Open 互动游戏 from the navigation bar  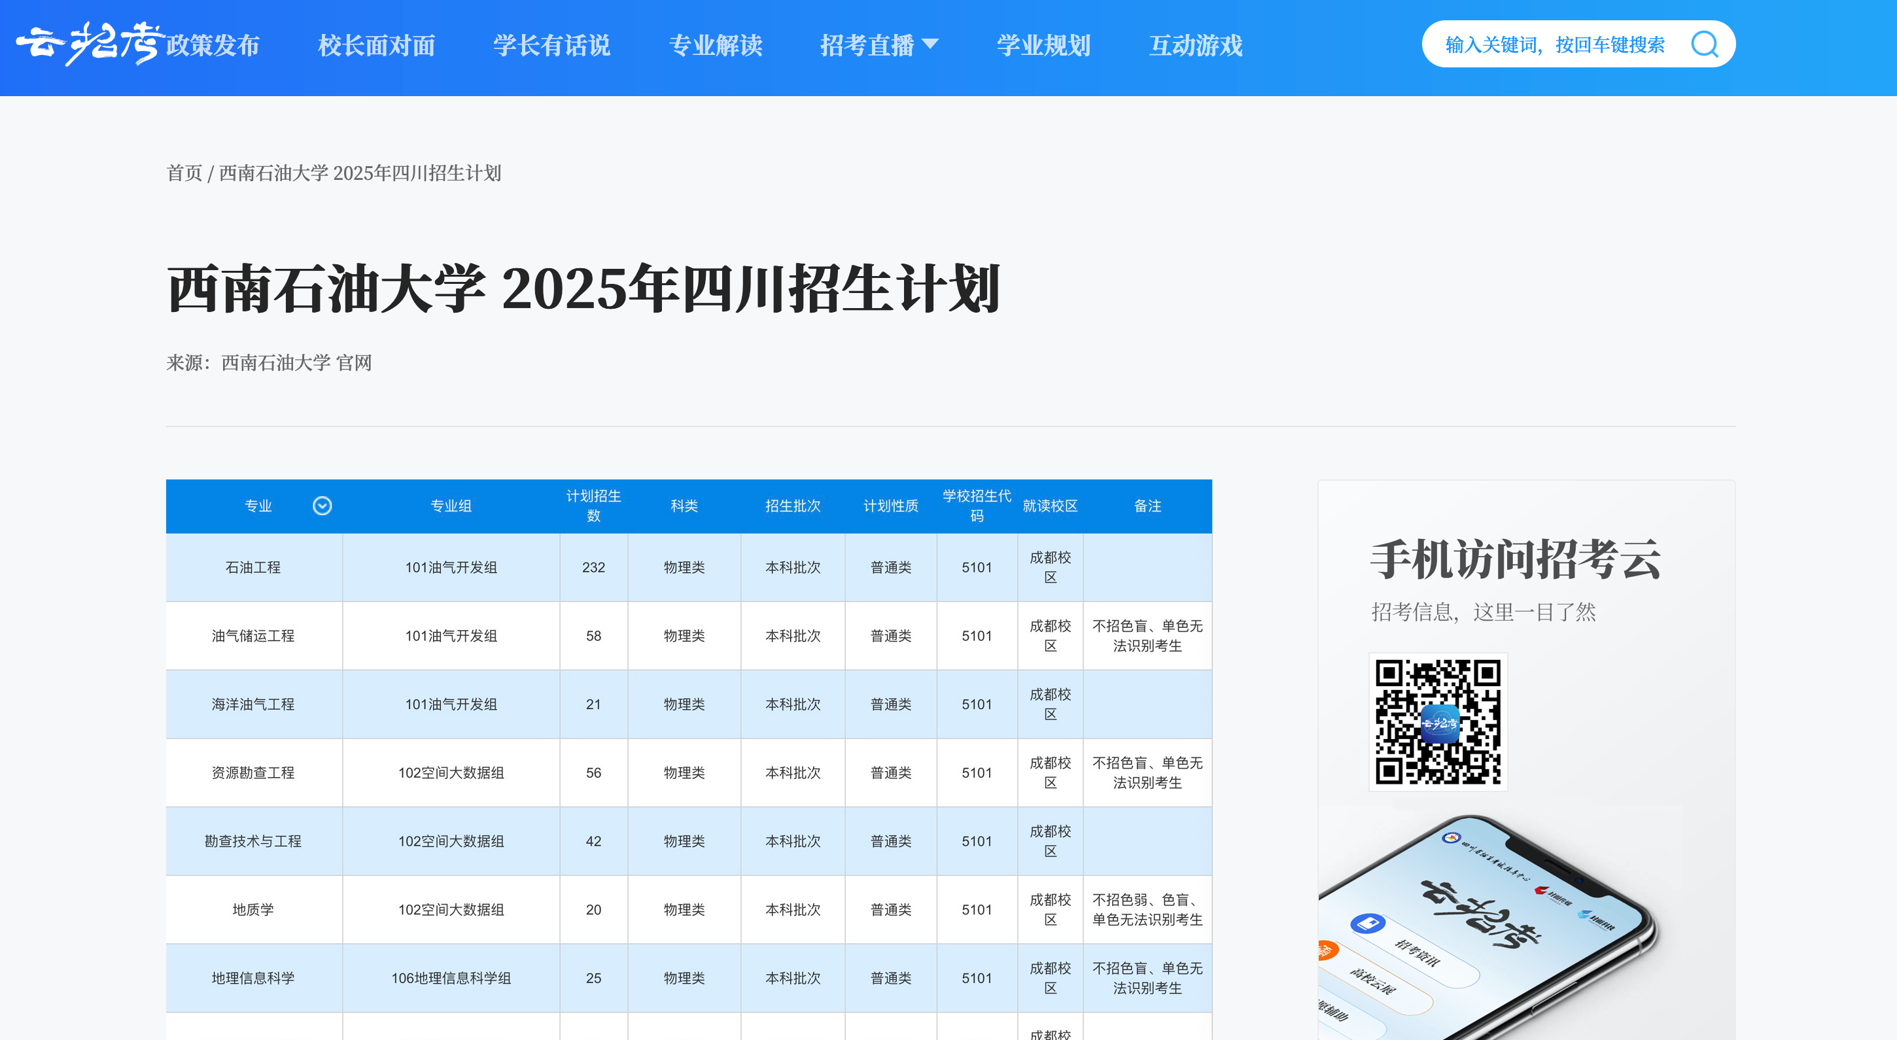pos(1196,46)
